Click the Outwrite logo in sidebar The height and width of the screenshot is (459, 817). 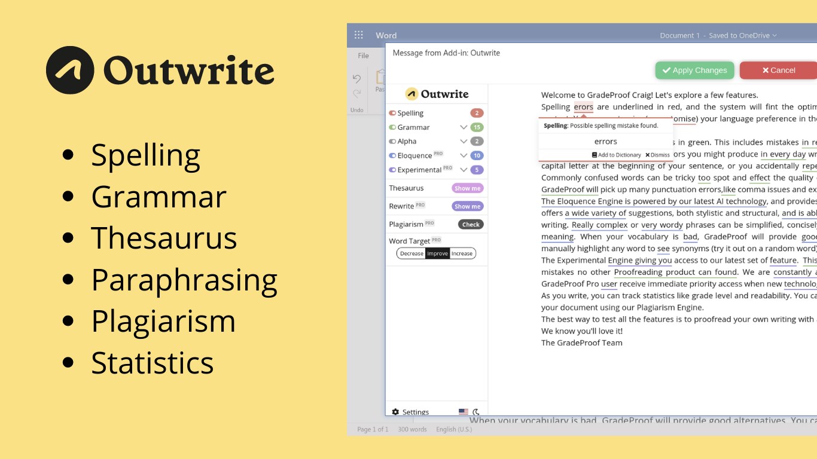[x=437, y=94]
